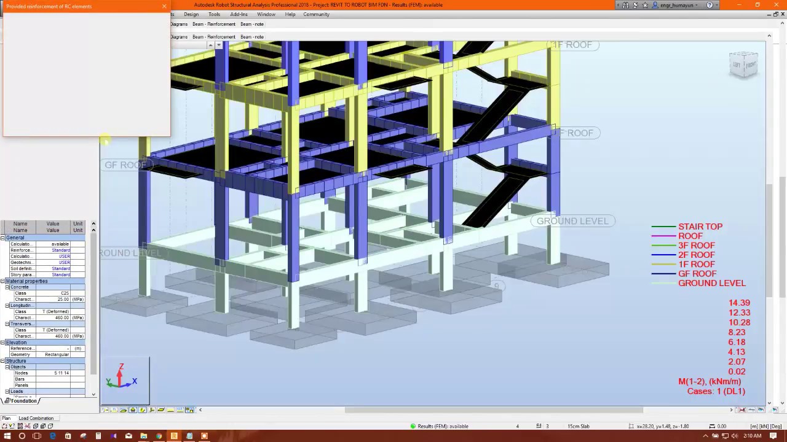
Task: Click the ViewCube in the top-right corner
Action: [x=743, y=64]
